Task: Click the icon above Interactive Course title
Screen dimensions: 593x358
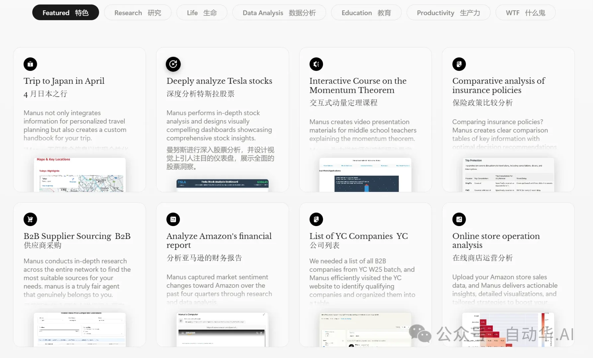Action: click(316, 64)
